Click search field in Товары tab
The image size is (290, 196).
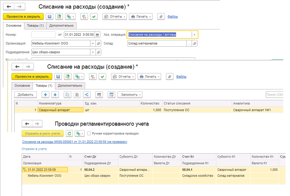[x=275, y=95]
